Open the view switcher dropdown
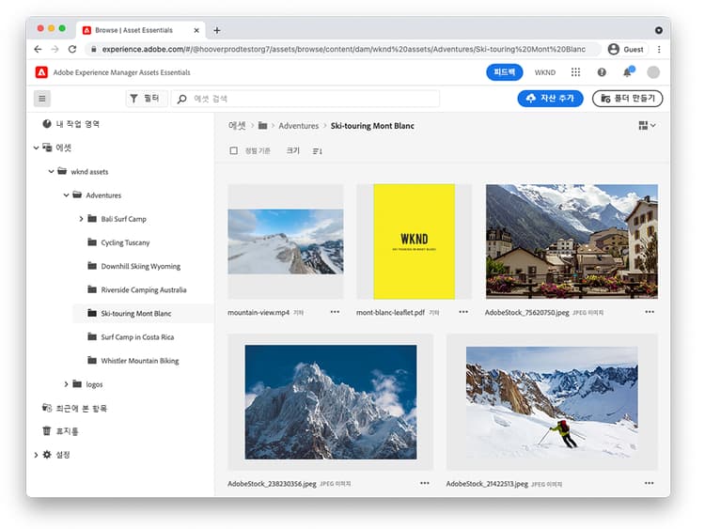 click(x=647, y=125)
